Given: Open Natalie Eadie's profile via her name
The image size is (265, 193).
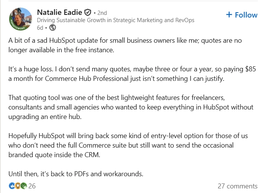Looking at the screenshot, I should pos(60,12).
